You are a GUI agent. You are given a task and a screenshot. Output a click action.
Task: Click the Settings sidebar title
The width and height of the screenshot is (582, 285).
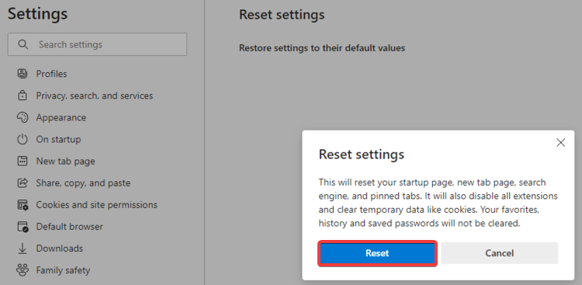point(37,14)
